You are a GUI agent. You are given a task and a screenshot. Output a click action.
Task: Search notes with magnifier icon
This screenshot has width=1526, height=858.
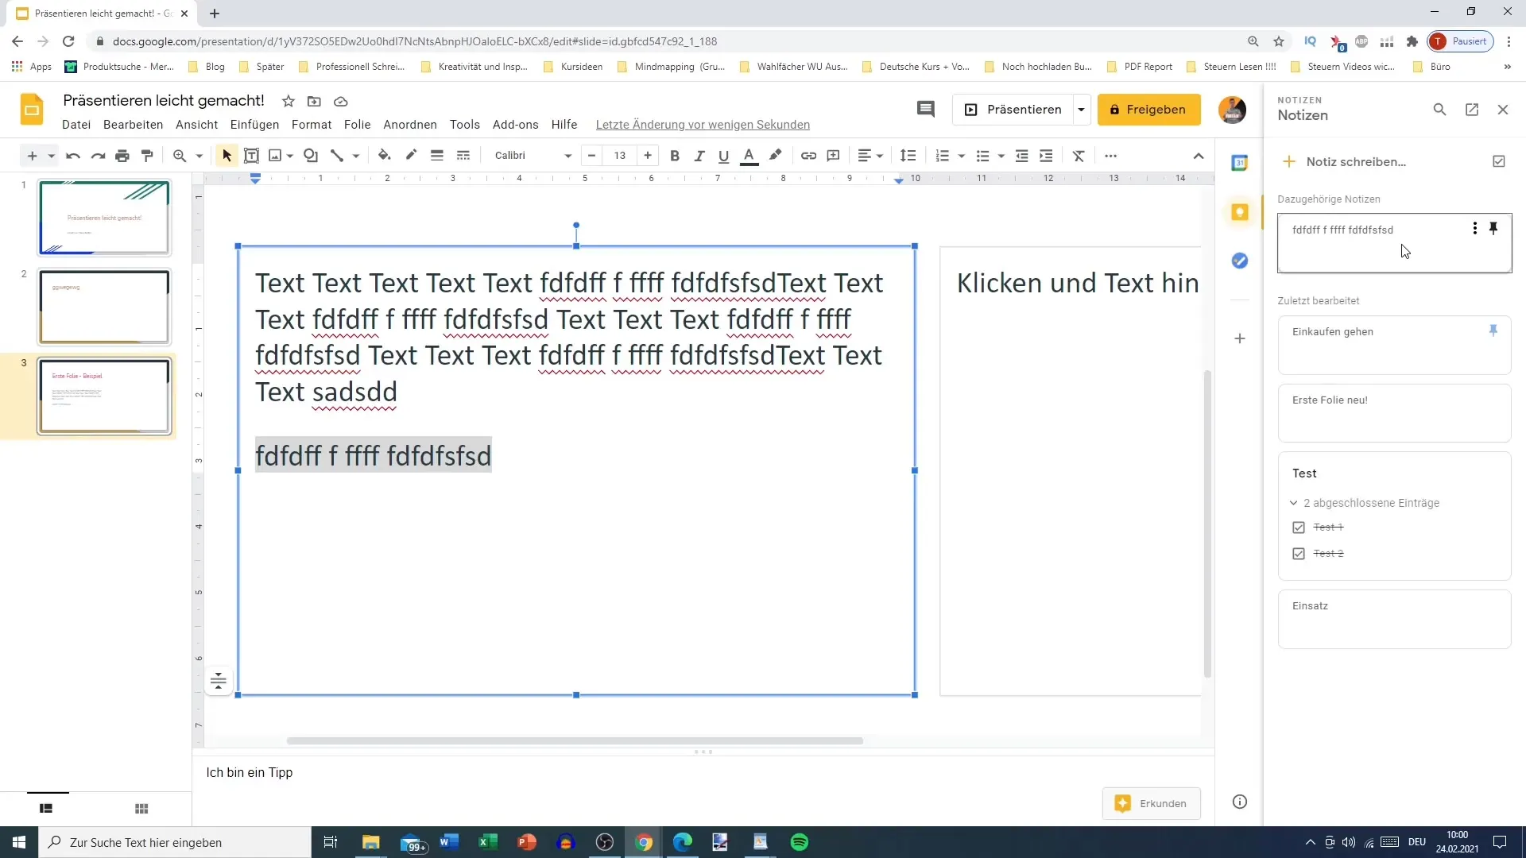[1439, 110]
